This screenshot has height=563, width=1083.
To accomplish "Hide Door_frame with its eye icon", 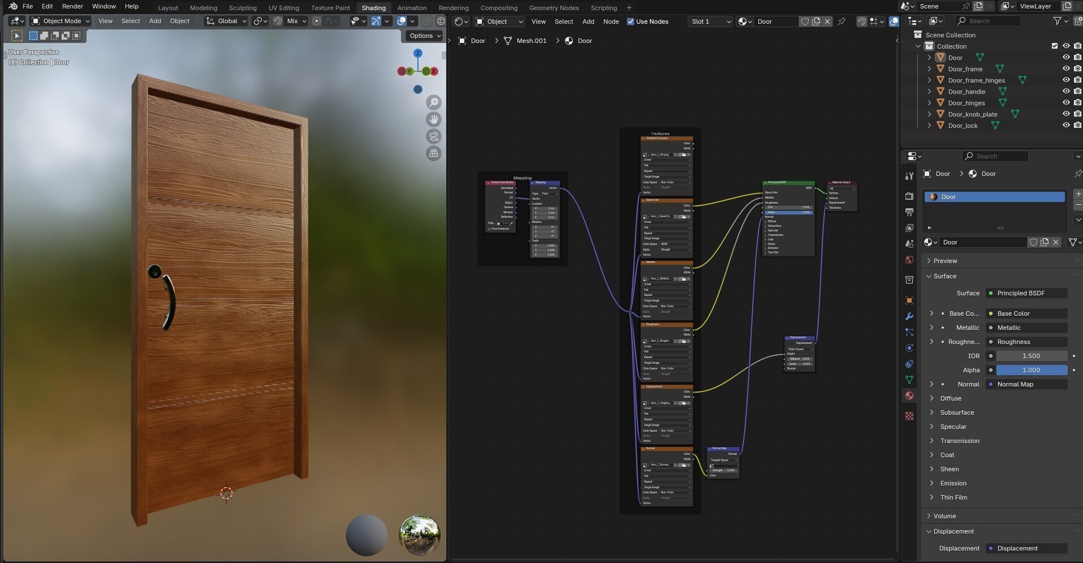I will 1066,68.
